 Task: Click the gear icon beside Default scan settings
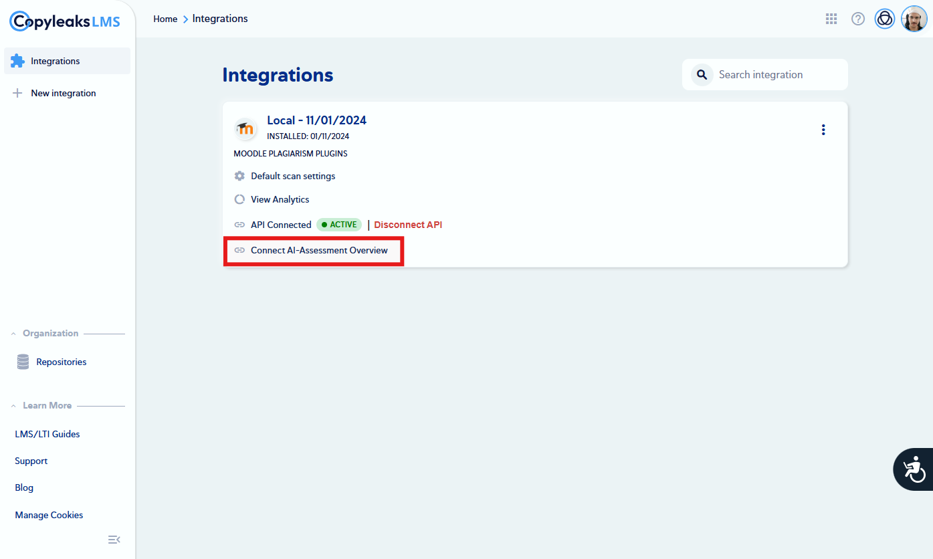pos(239,176)
